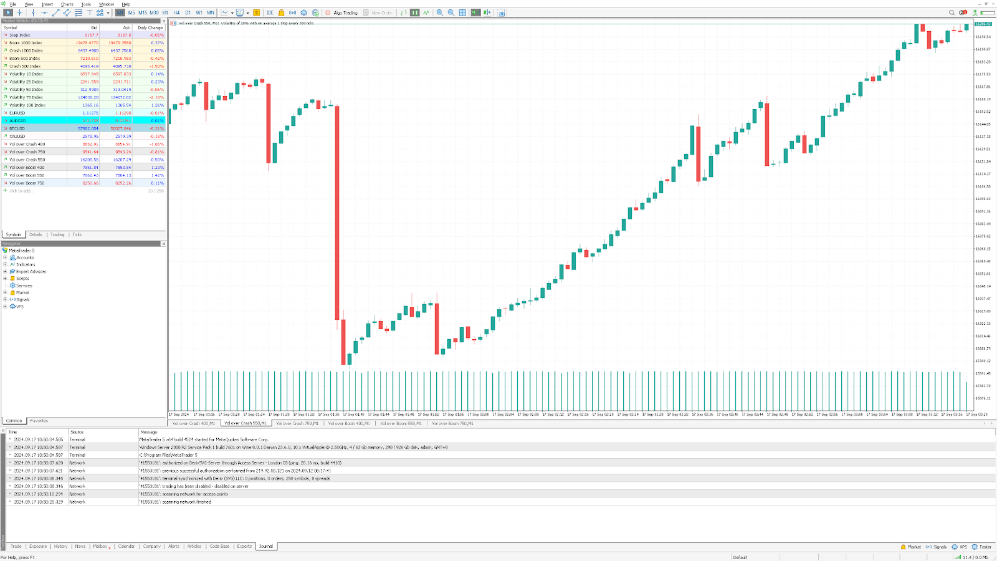Click the Zoom In chart icon
The width and height of the screenshot is (997, 561).
(x=439, y=12)
